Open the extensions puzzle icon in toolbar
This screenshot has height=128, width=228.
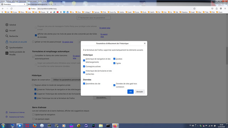coord(217,9)
